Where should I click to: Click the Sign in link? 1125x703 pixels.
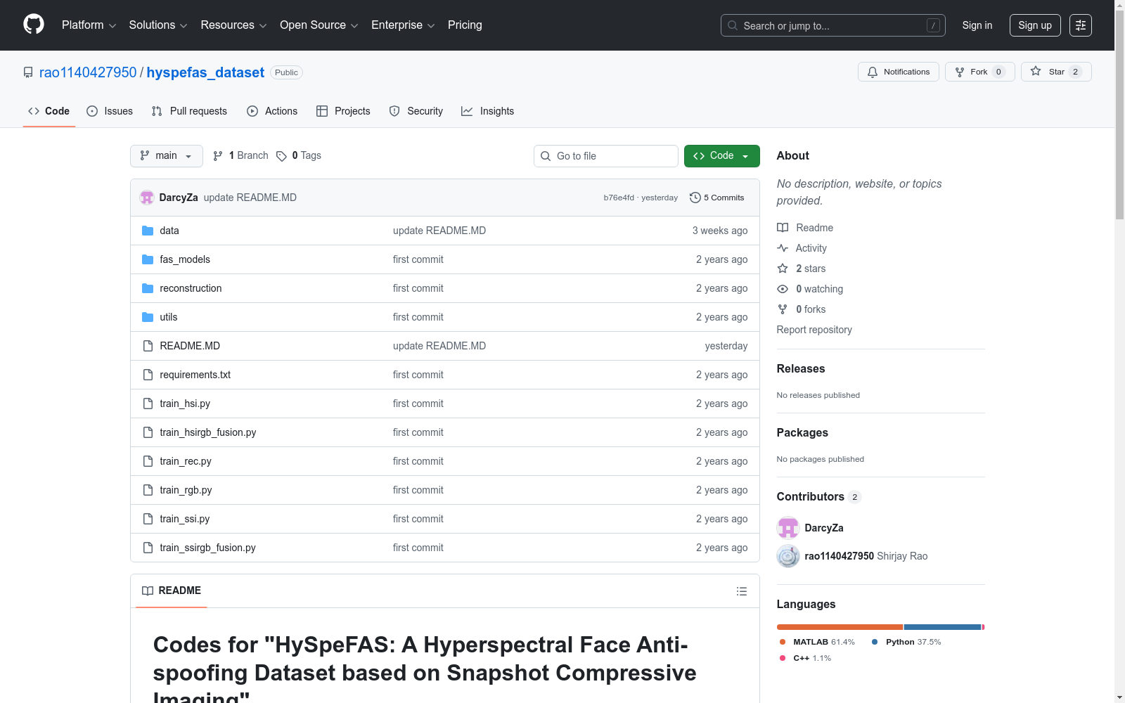pos(977,25)
